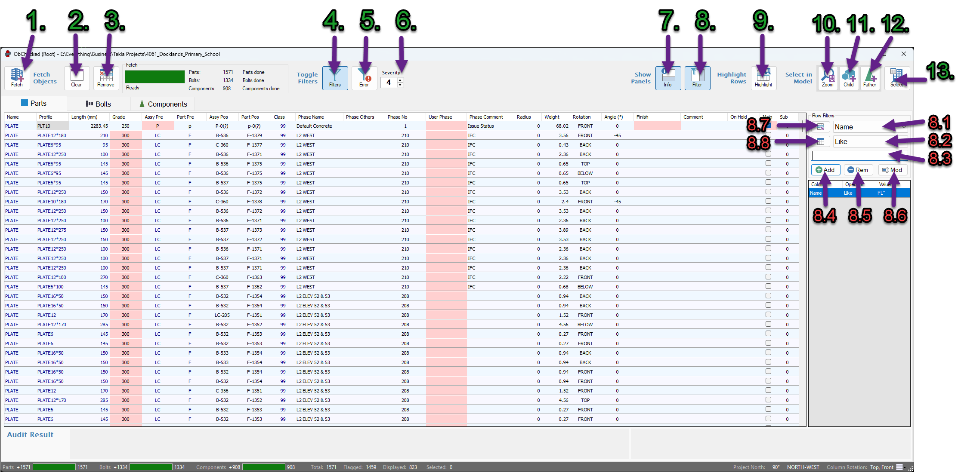
Task: Click the Highlight rows icon
Action: 763,77
